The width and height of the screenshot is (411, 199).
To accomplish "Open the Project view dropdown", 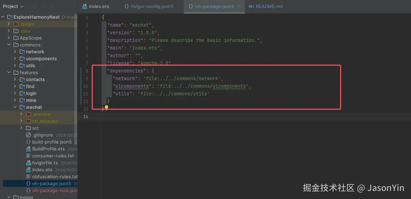I will [13, 6].
